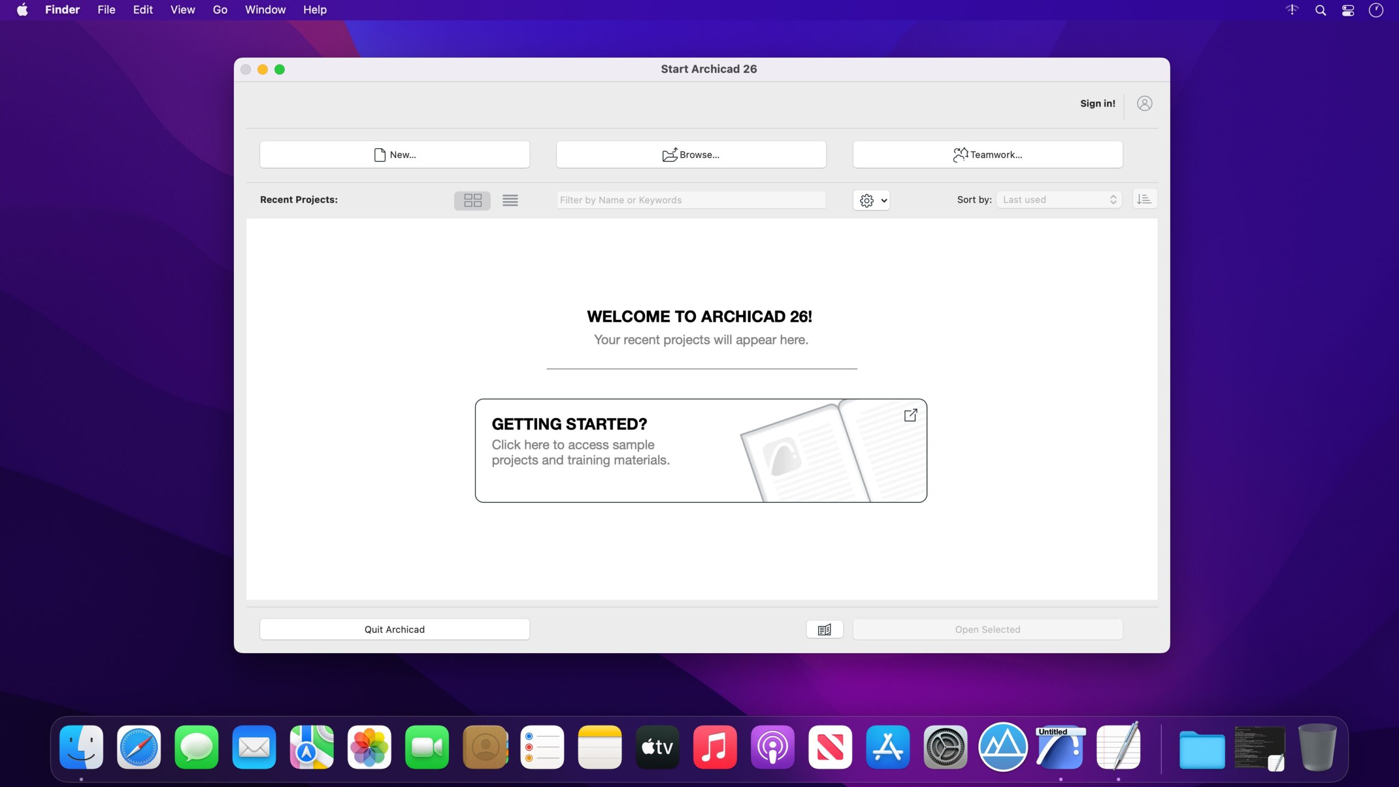Image resolution: width=1399 pixels, height=787 pixels.
Task: Launch System Preferences from the Dock
Action: (945, 747)
